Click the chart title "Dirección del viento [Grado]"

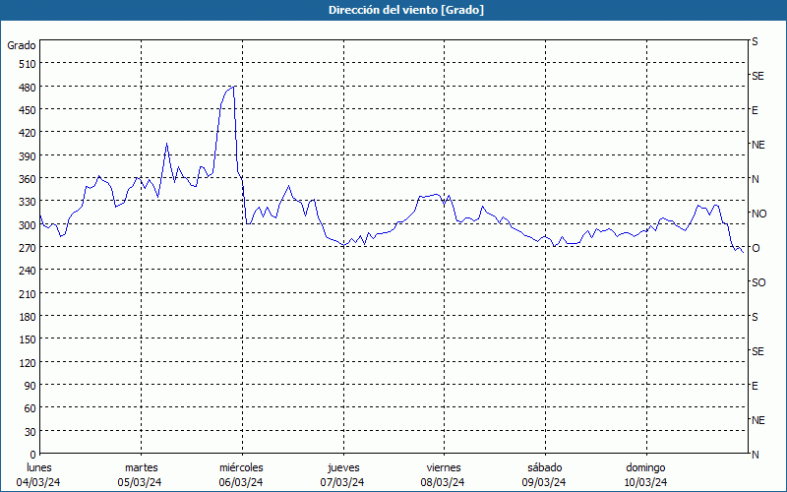pyautogui.click(x=406, y=10)
